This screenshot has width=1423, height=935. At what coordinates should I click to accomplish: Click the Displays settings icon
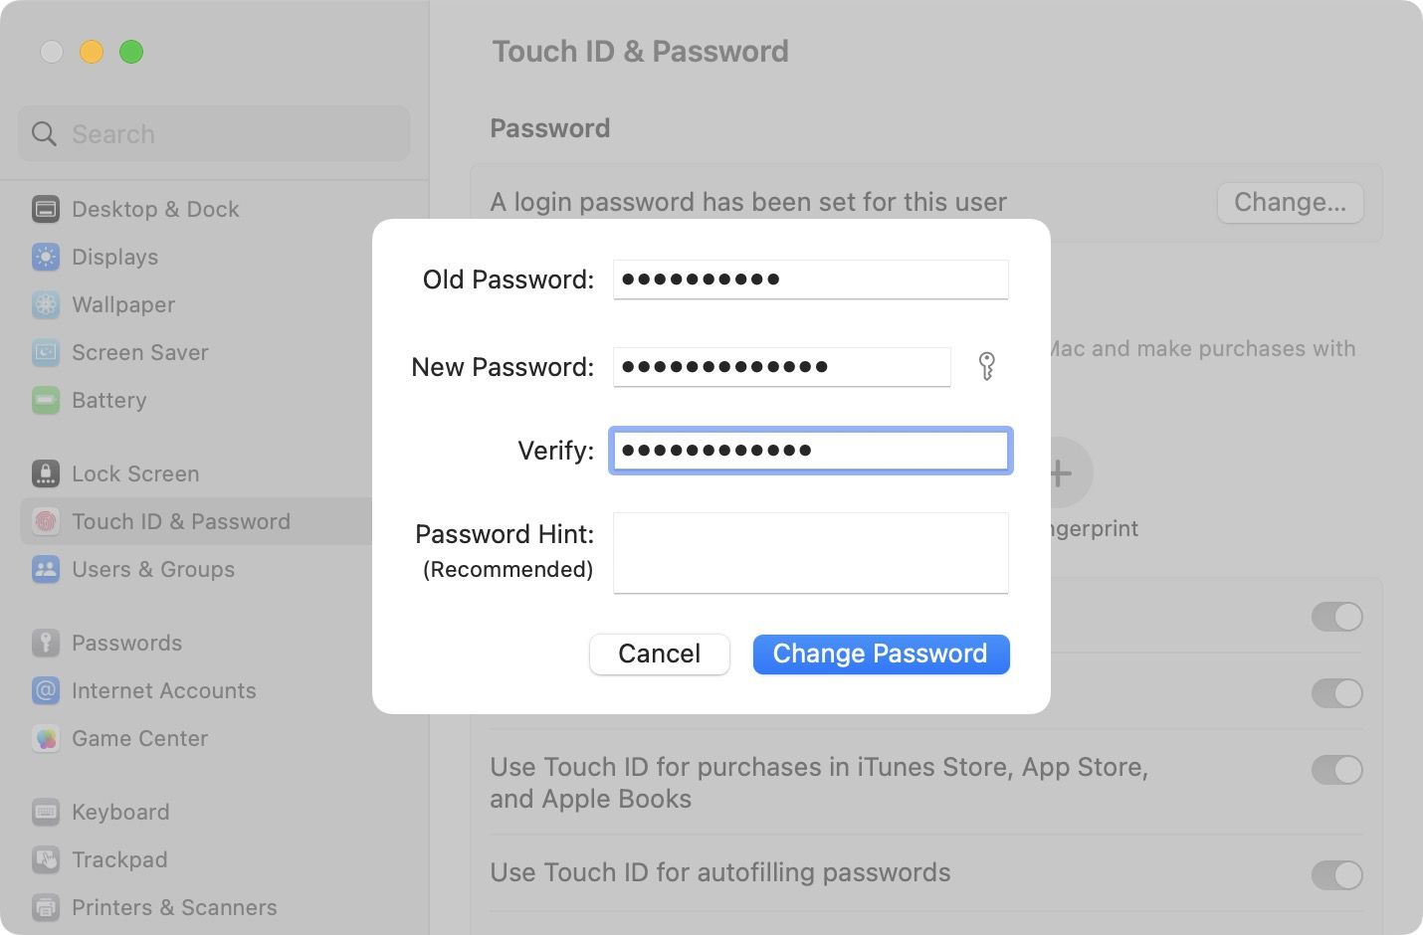coord(46,257)
